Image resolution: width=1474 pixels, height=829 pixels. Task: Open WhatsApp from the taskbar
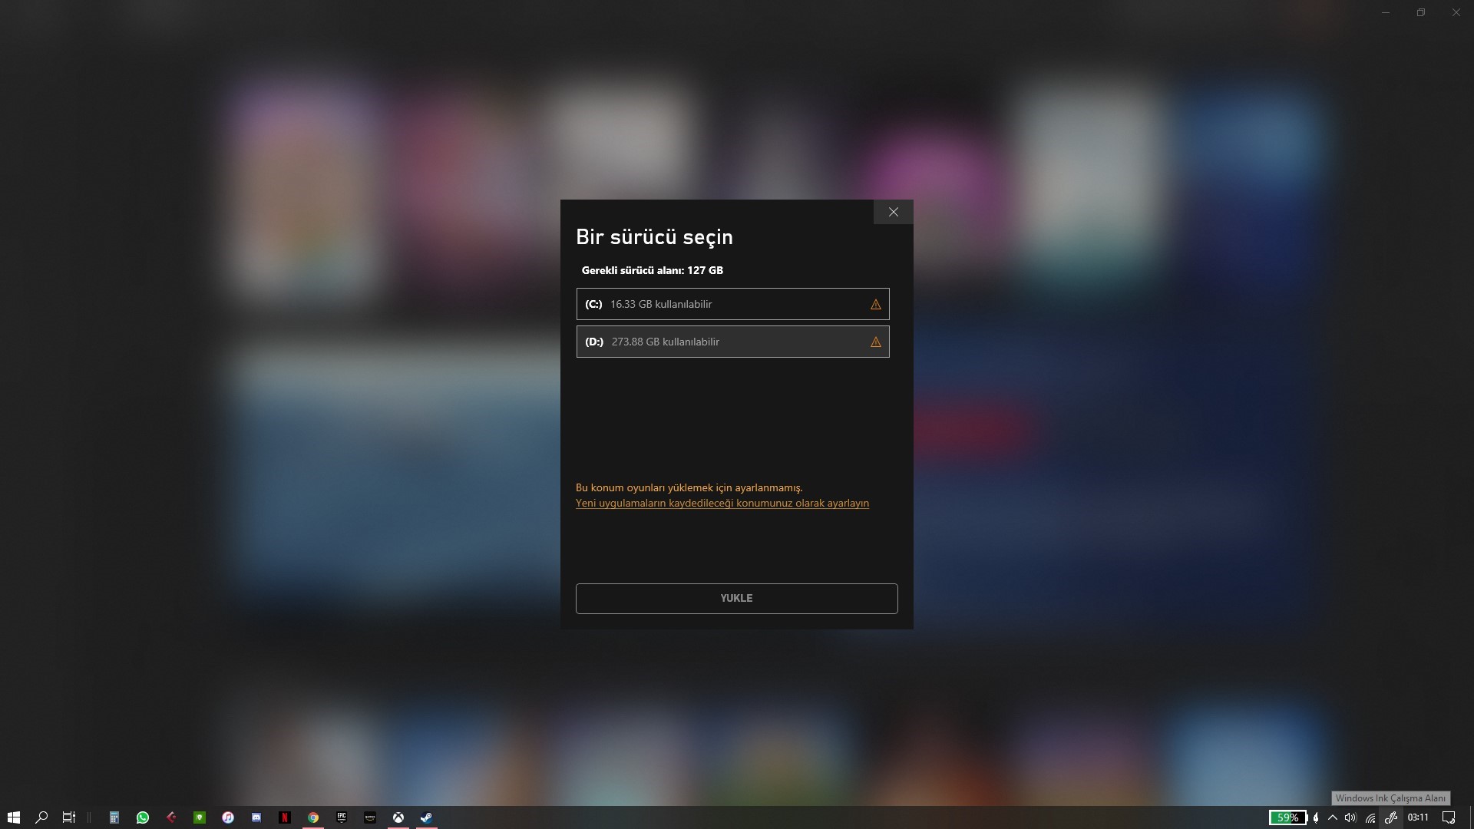click(x=143, y=817)
